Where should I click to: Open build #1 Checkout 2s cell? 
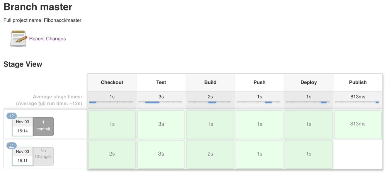[x=112, y=154]
